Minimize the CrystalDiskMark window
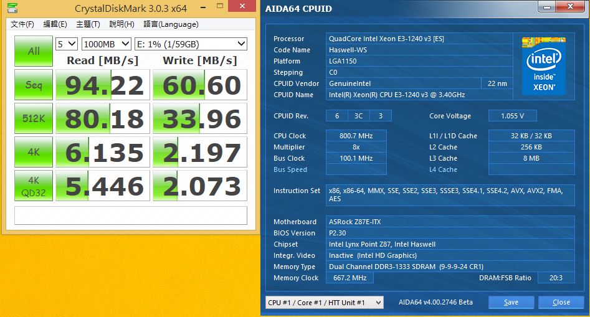The image size is (590, 317). [203, 6]
